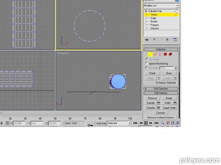Step to next frame
The width and height of the screenshot is (221, 165).
click(x=151, y=123)
